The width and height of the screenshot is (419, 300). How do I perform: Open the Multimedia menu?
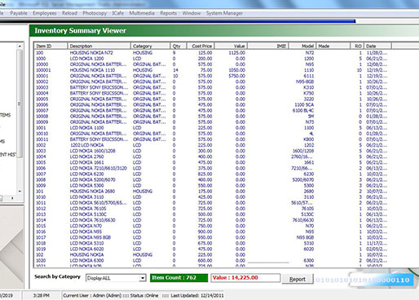(142, 13)
